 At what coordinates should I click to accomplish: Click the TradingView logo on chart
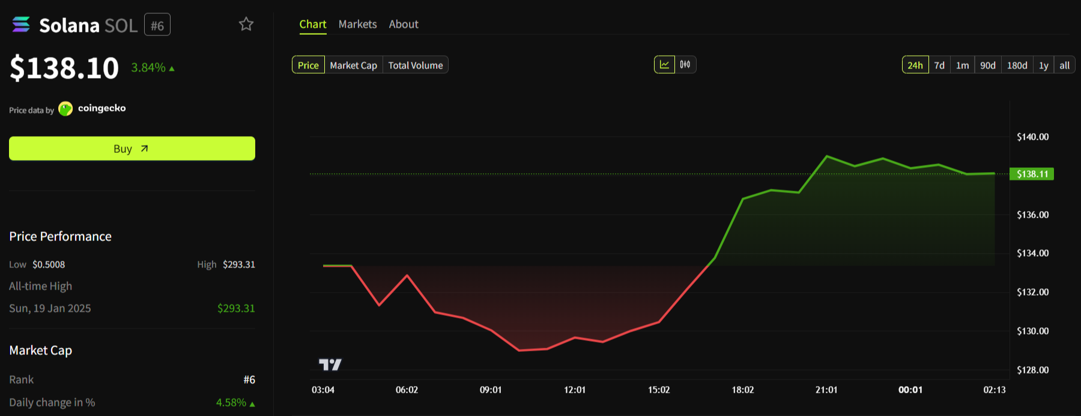pyautogui.click(x=330, y=364)
